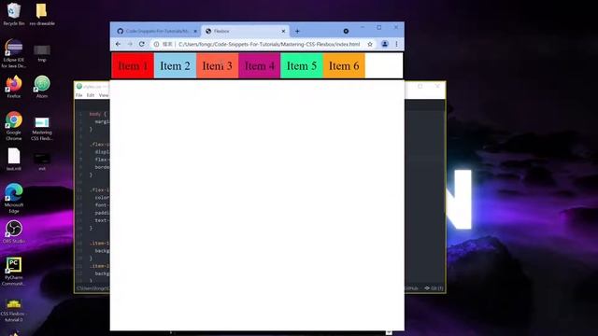This screenshot has height=336, width=598.
Task: Open the test.mlt file on desktop
Action: [14, 160]
